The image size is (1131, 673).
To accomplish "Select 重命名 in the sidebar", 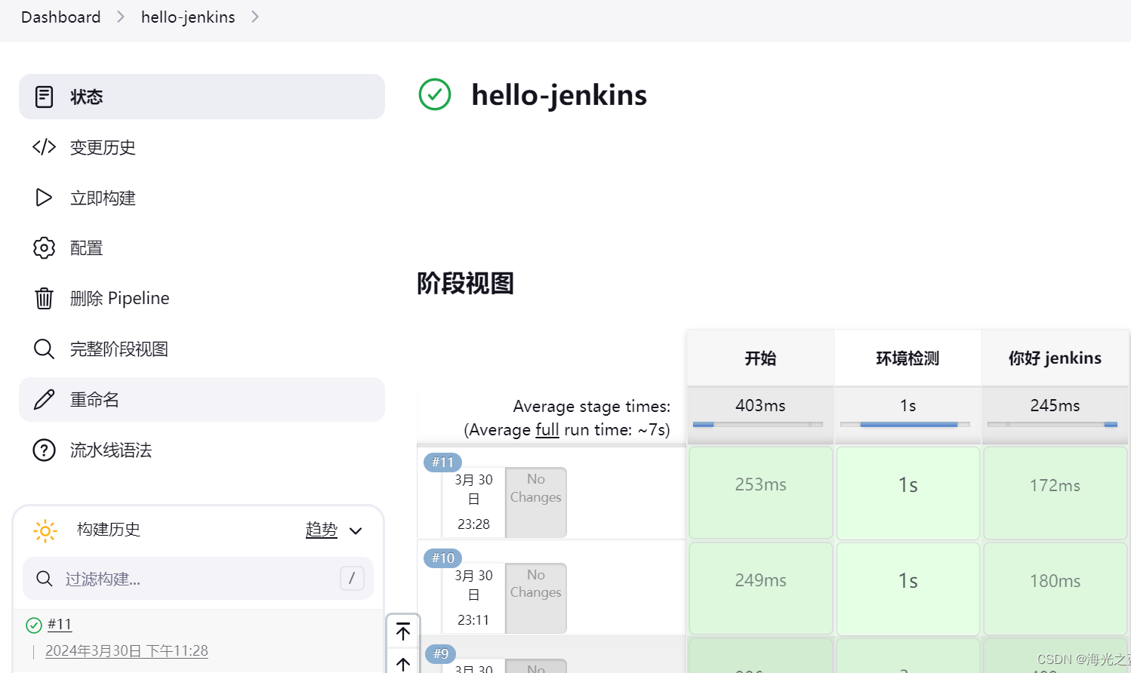I will 202,399.
